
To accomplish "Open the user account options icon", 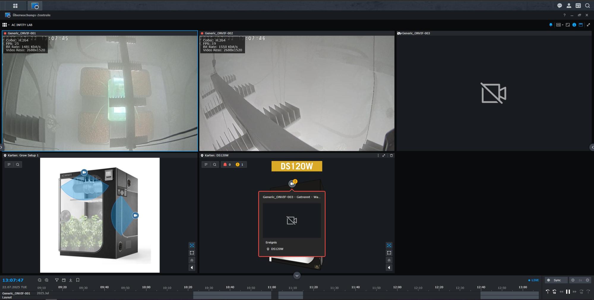I will tap(569, 5).
